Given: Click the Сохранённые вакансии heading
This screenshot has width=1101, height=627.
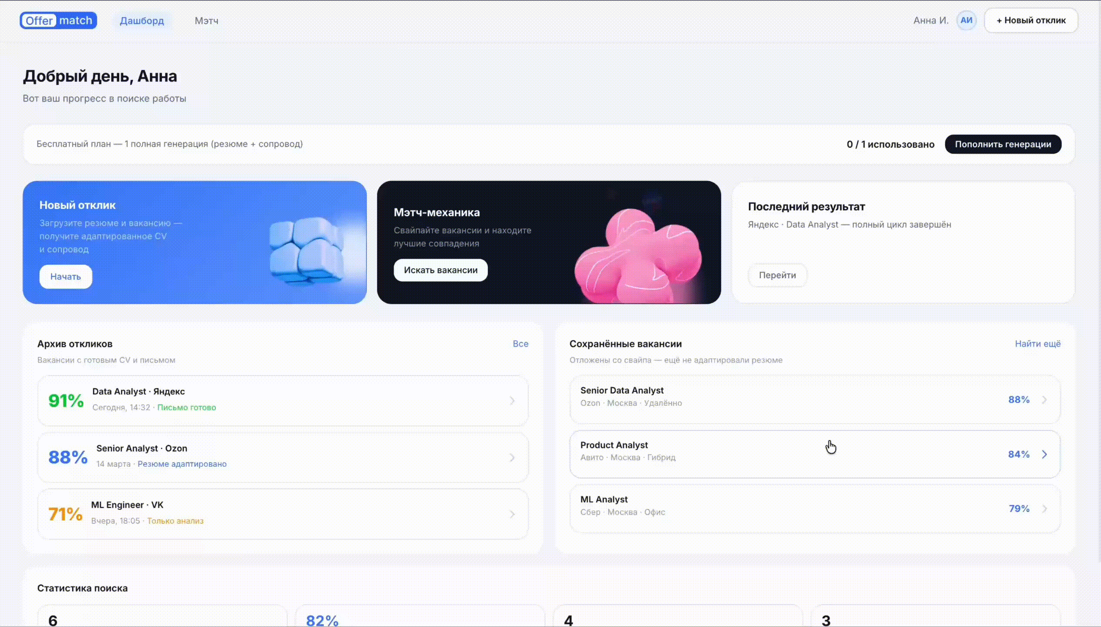Looking at the screenshot, I should pos(625,344).
